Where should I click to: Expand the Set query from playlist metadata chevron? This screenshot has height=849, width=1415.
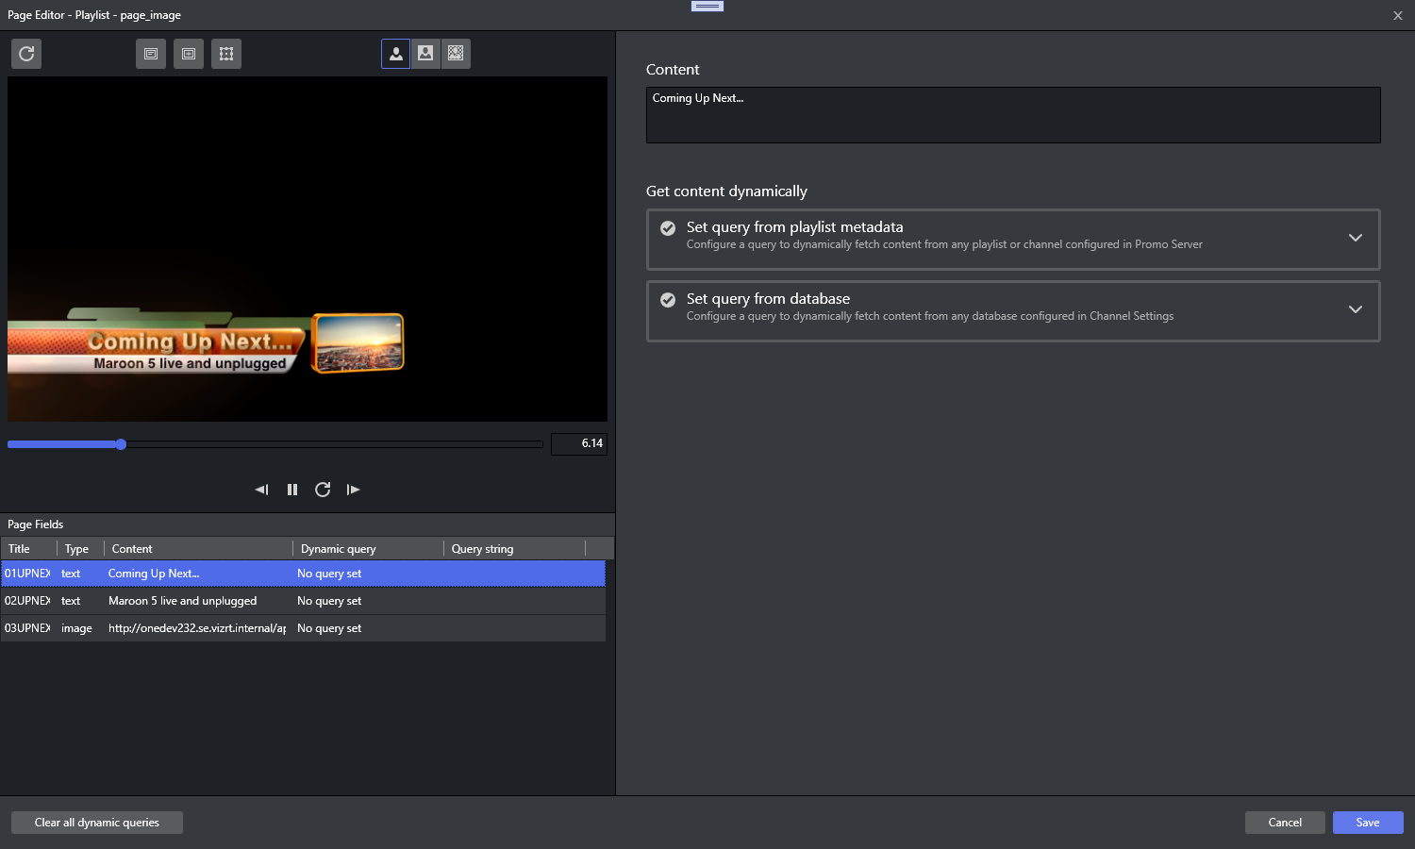click(1355, 238)
